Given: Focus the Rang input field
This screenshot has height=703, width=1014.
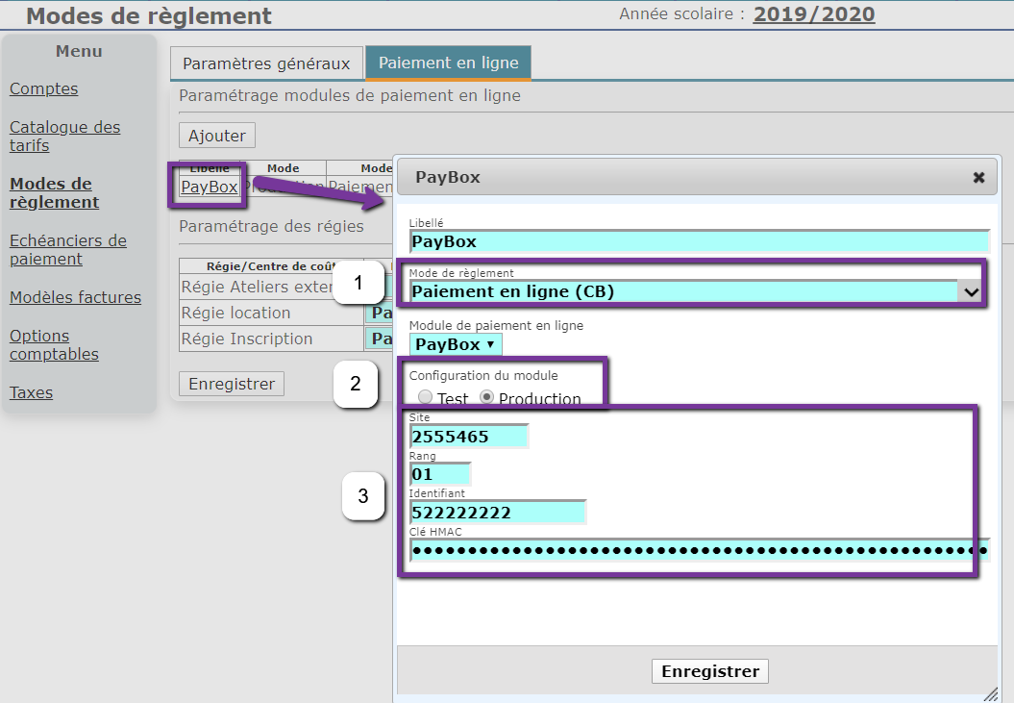Looking at the screenshot, I should [440, 474].
